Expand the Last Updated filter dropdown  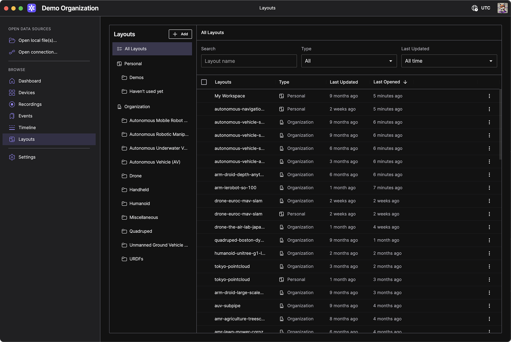tap(449, 61)
